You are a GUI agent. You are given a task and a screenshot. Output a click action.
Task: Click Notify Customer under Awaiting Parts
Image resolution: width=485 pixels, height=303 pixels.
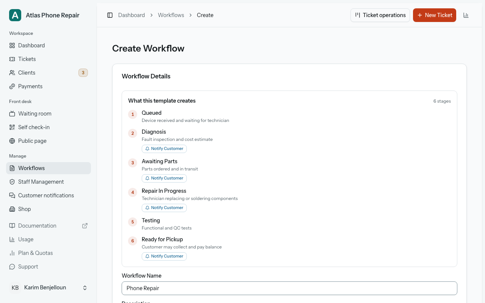[x=164, y=178]
